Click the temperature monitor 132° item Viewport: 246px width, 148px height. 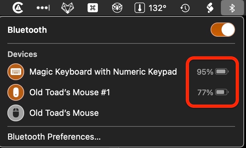pos(152,8)
